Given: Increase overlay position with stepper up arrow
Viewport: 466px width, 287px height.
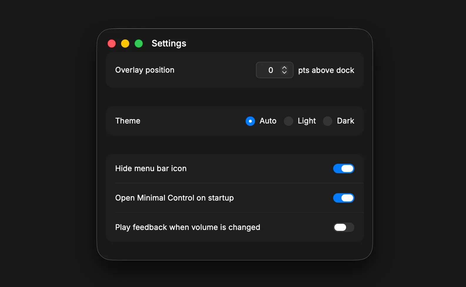Looking at the screenshot, I should pyautogui.click(x=284, y=68).
